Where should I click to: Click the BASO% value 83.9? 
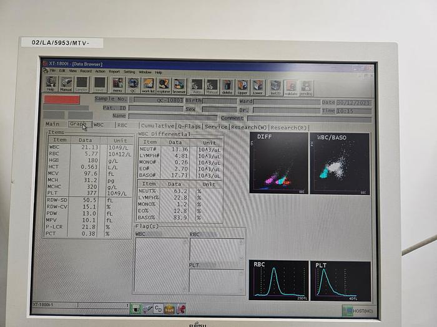pos(180,218)
